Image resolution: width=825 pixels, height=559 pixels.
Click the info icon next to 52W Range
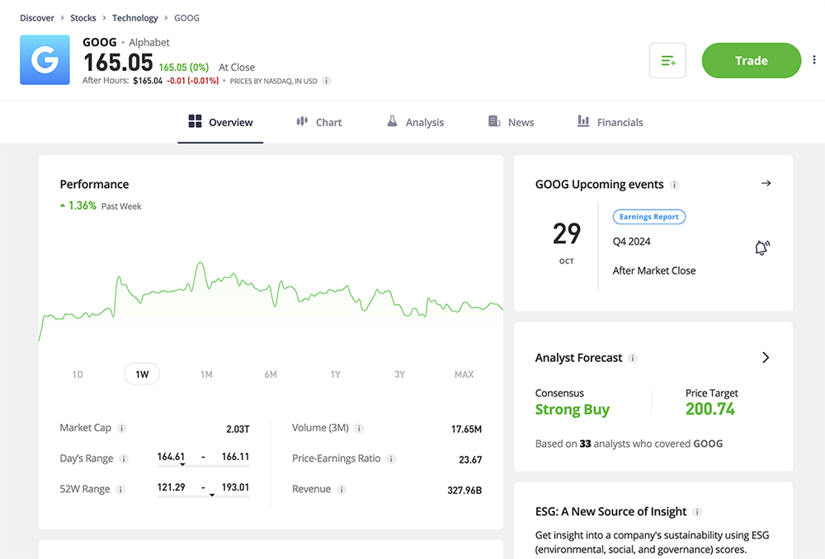click(120, 488)
